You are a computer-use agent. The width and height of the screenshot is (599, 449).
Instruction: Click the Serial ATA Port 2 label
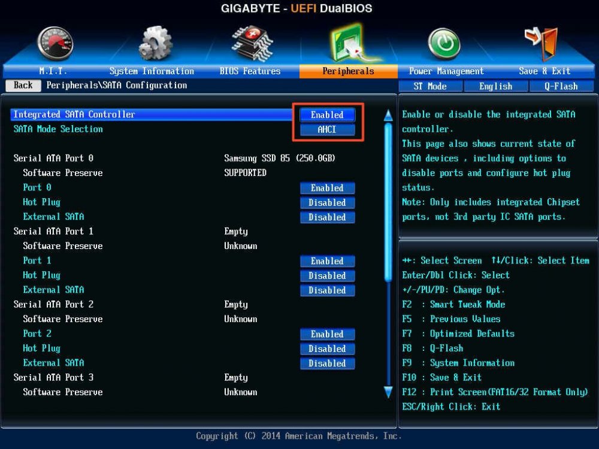(x=53, y=304)
